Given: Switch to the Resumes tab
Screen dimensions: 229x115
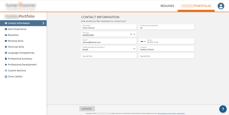Looking at the screenshot, I should (167, 6).
